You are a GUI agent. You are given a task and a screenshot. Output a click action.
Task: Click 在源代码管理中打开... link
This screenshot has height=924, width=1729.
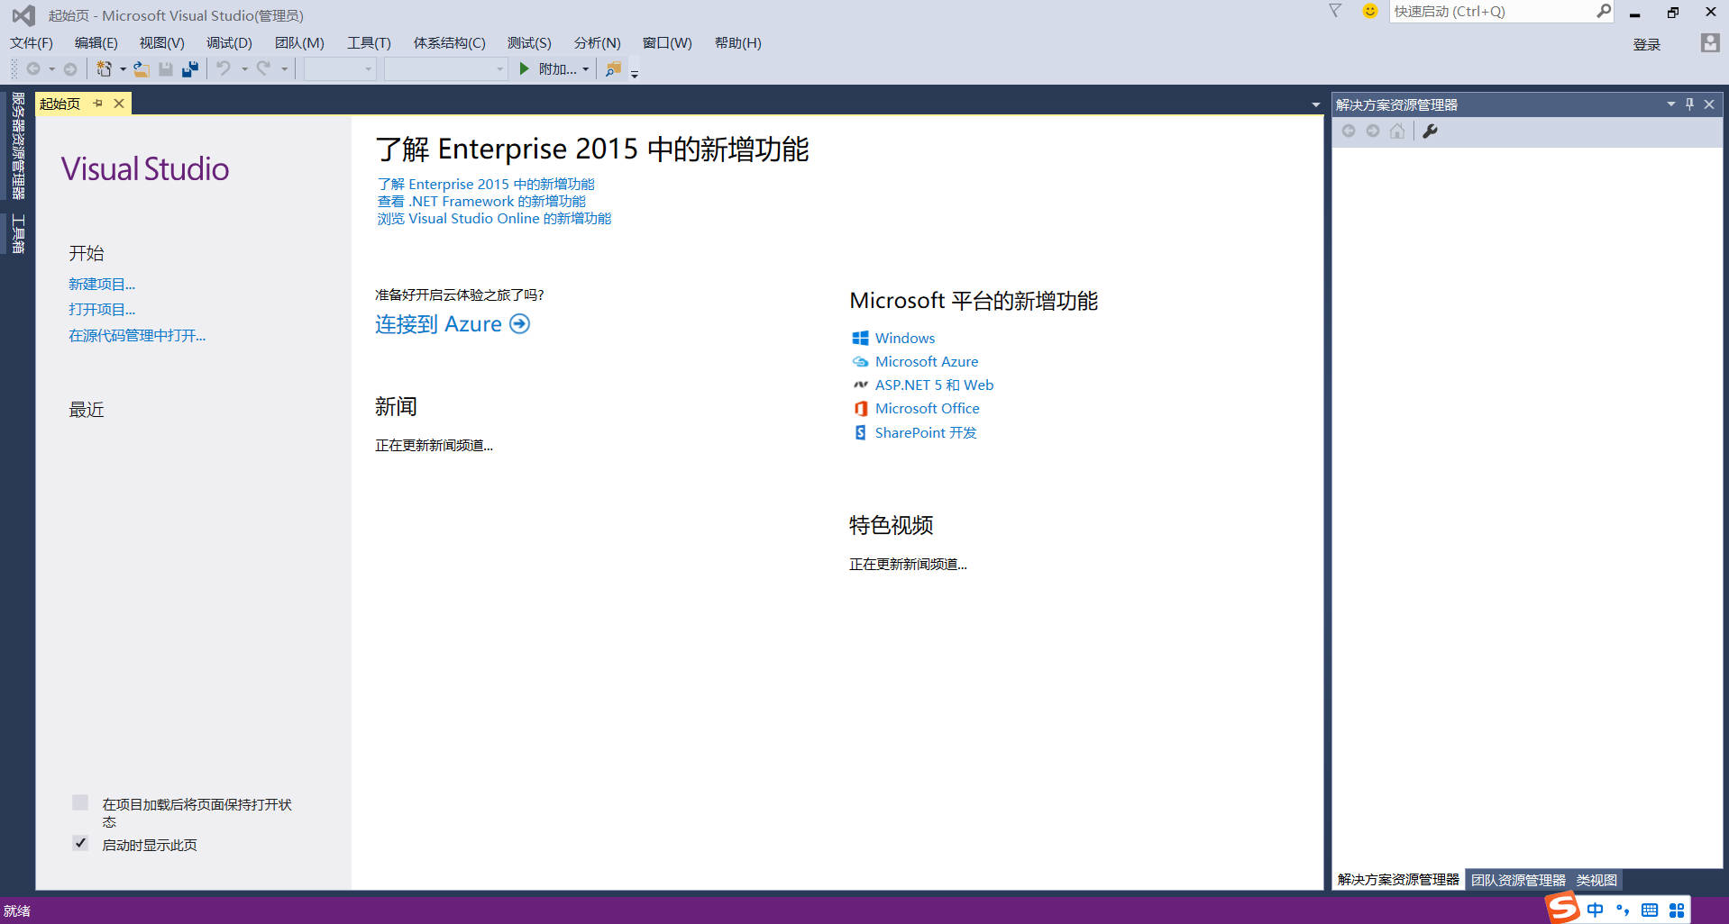click(x=137, y=335)
